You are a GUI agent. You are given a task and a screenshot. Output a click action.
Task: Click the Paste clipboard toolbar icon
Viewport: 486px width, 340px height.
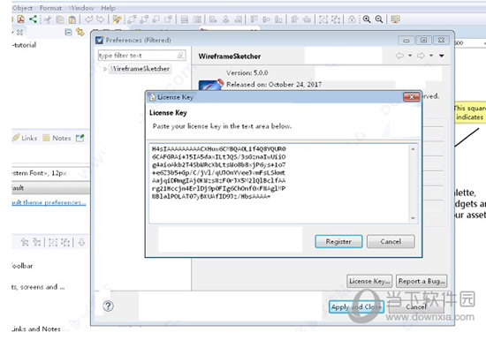tap(72, 19)
